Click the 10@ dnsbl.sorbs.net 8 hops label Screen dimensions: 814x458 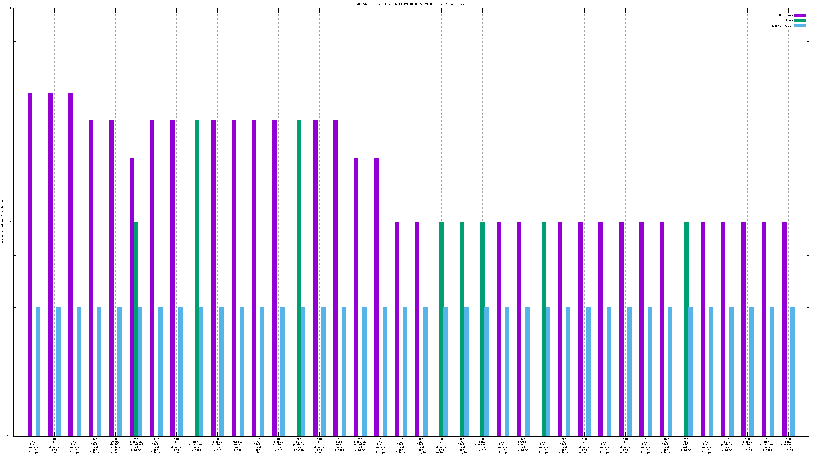point(747,444)
